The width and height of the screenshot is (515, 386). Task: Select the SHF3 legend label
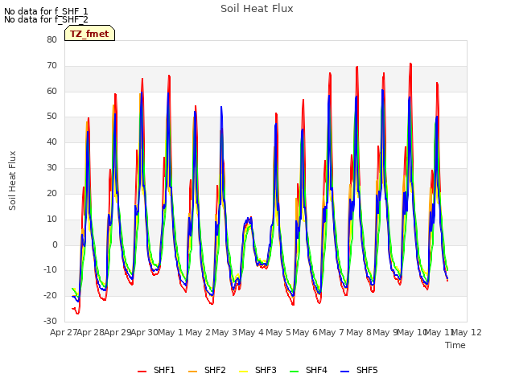click(266, 370)
